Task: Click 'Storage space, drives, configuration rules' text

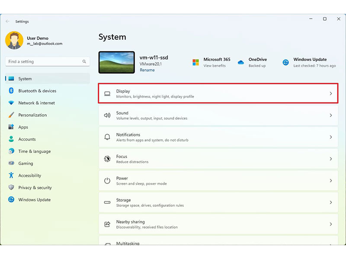Action: pyautogui.click(x=150, y=205)
